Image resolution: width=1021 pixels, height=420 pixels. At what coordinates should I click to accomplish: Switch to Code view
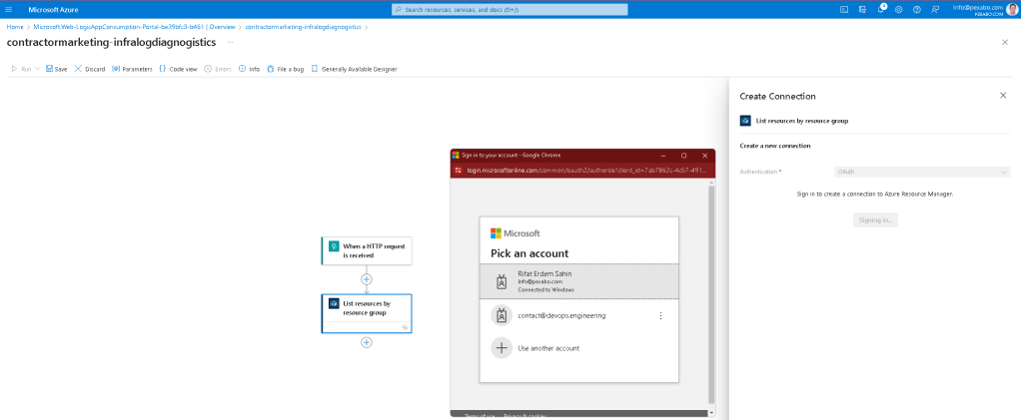click(x=178, y=68)
